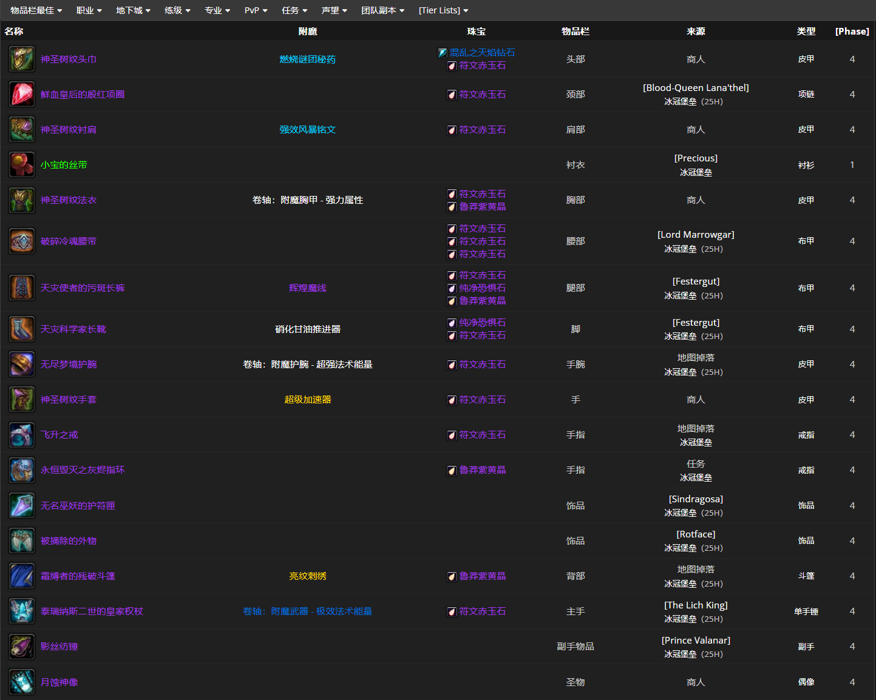Click the 神圣树纹头巾 helmet icon

click(22, 59)
